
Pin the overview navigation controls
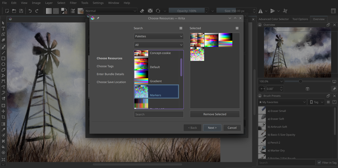point(334,89)
